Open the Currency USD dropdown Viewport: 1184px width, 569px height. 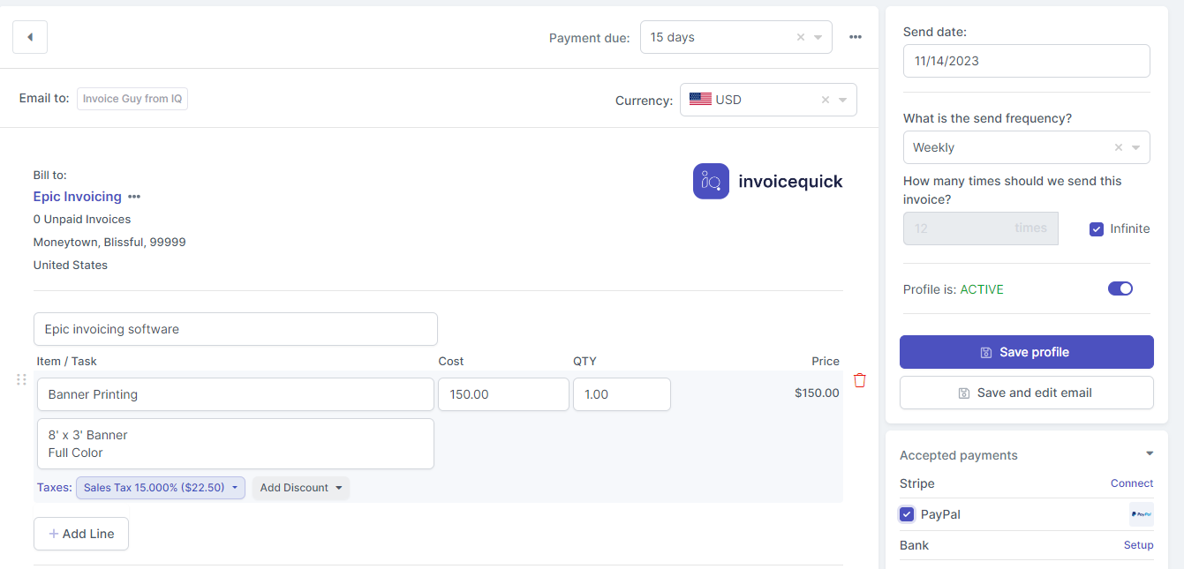point(842,100)
